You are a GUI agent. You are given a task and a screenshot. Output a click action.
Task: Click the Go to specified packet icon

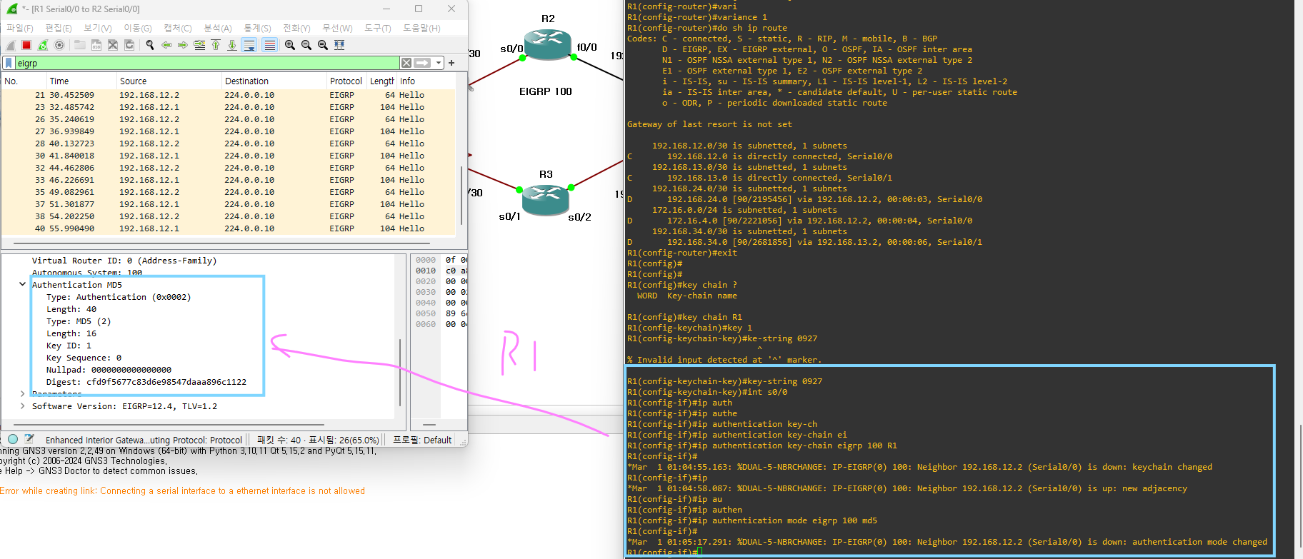[199, 45]
